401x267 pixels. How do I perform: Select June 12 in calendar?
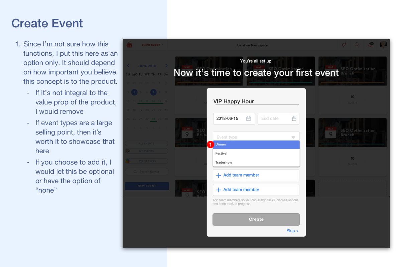pyautogui.click(x=141, y=101)
